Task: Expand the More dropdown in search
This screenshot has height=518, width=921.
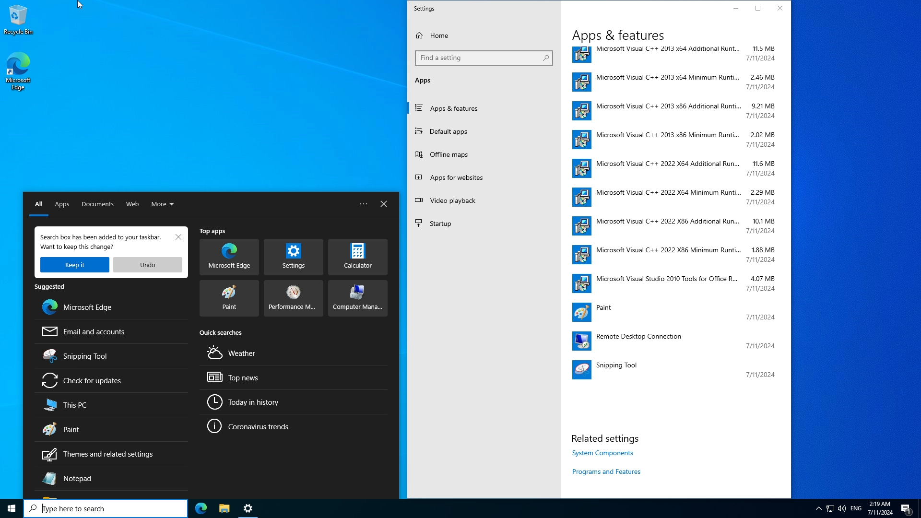Action: pyautogui.click(x=162, y=204)
